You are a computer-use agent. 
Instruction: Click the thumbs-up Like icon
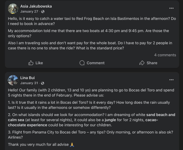[31, 63]
